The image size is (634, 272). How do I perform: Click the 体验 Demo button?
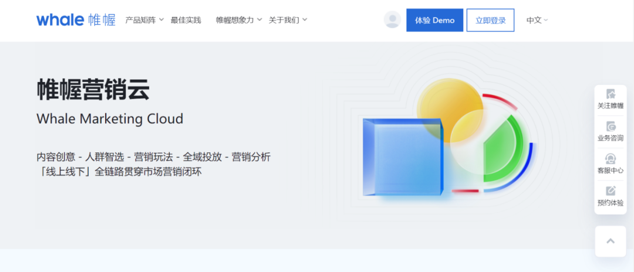click(x=434, y=20)
